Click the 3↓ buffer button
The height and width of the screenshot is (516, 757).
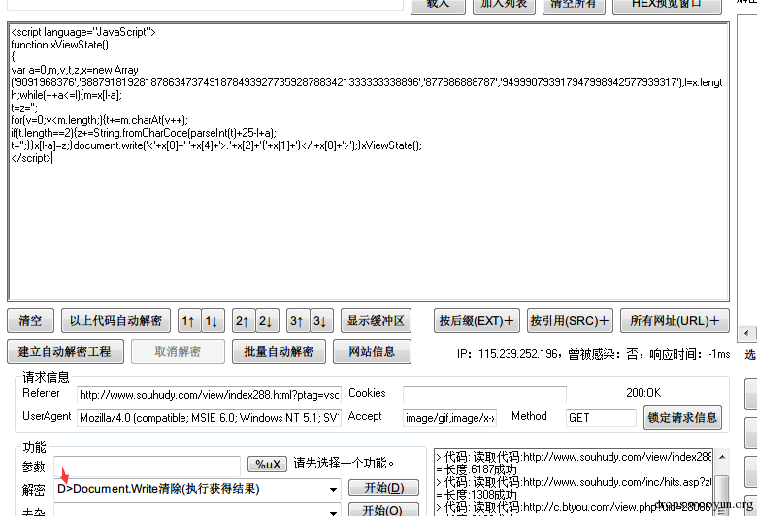pyautogui.click(x=321, y=321)
